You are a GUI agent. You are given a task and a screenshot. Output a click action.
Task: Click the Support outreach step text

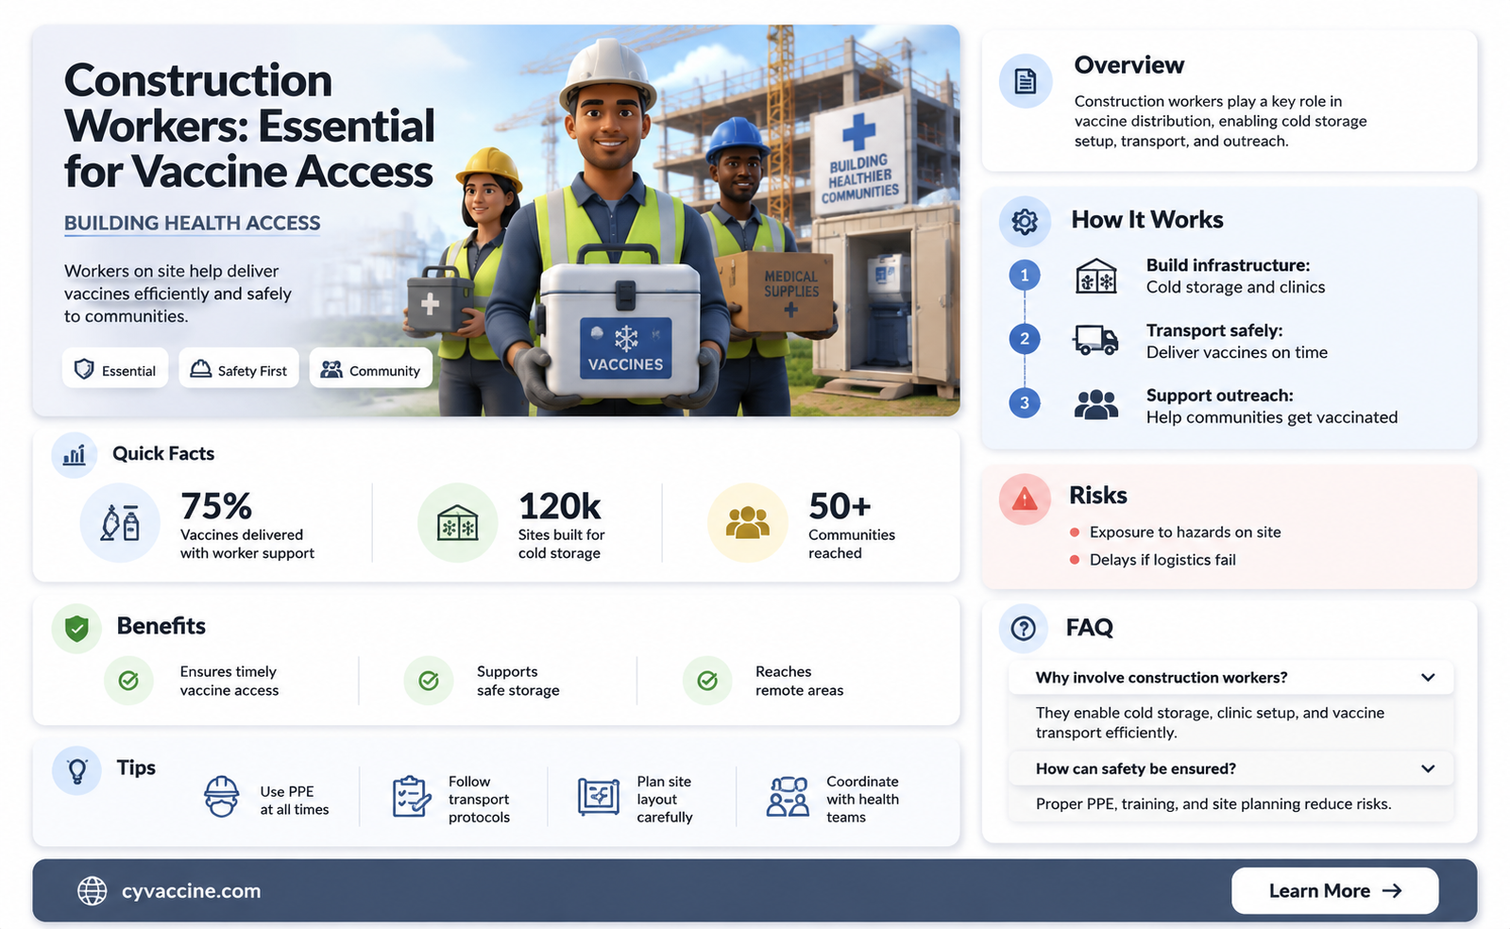pyautogui.click(x=1272, y=406)
